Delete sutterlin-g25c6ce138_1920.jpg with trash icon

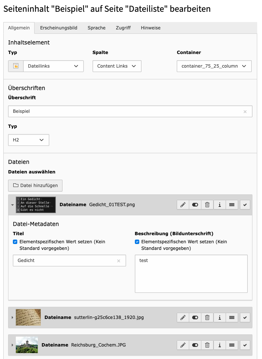click(x=207, y=317)
